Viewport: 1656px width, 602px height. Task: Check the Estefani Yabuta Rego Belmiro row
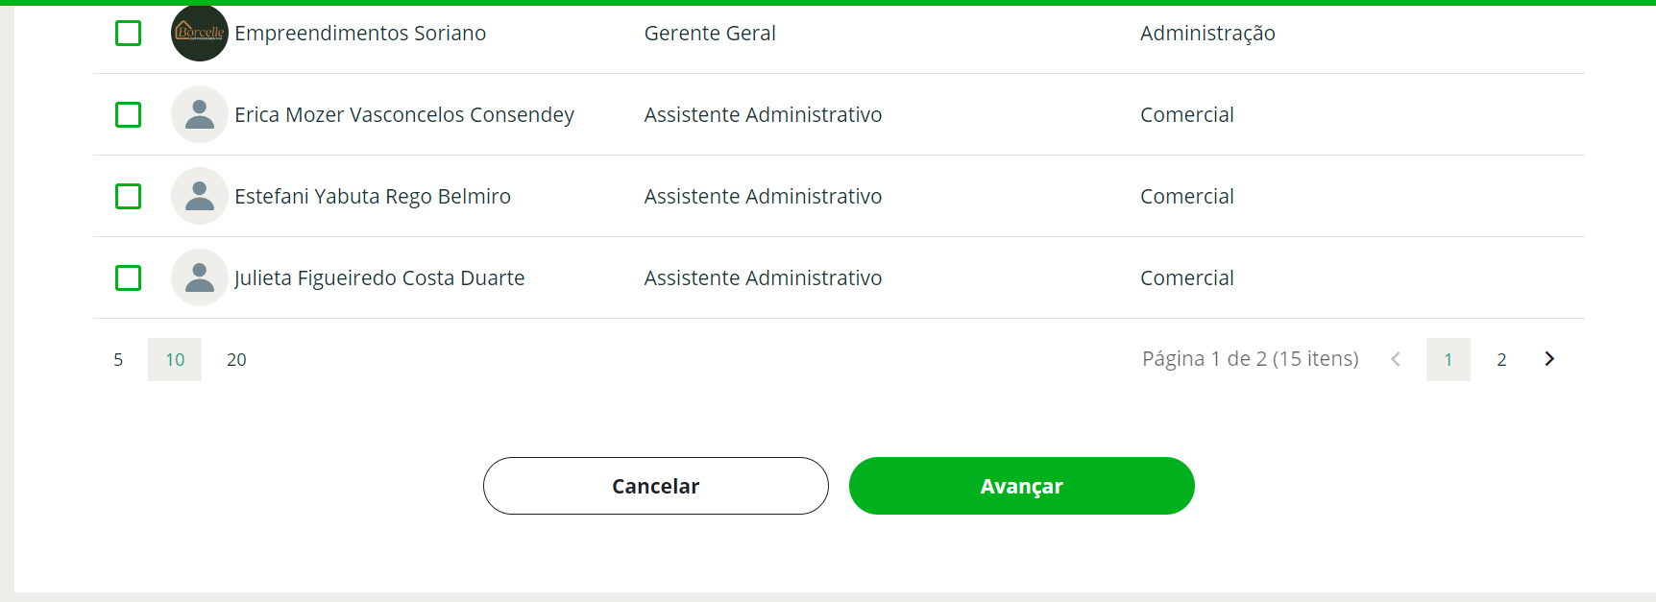[x=128, y=197]
